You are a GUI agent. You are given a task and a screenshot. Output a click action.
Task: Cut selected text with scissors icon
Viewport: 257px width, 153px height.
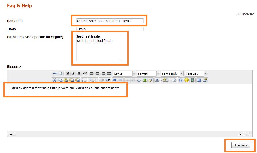[x=54, y=80]
